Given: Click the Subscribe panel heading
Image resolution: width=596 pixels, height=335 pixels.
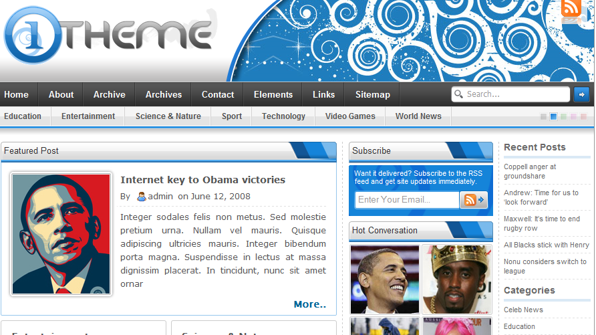Looking at the screenshot, I should (371, 151).
